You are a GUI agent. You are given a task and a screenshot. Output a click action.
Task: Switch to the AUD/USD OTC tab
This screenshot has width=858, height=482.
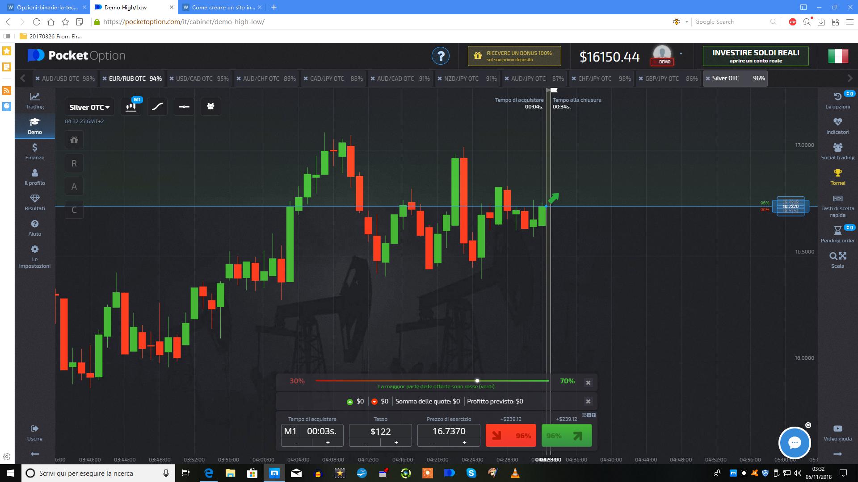tap(65, 79)
